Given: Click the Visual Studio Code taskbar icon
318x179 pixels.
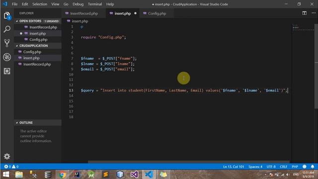Looking at the screenshot, I should 149,175.
